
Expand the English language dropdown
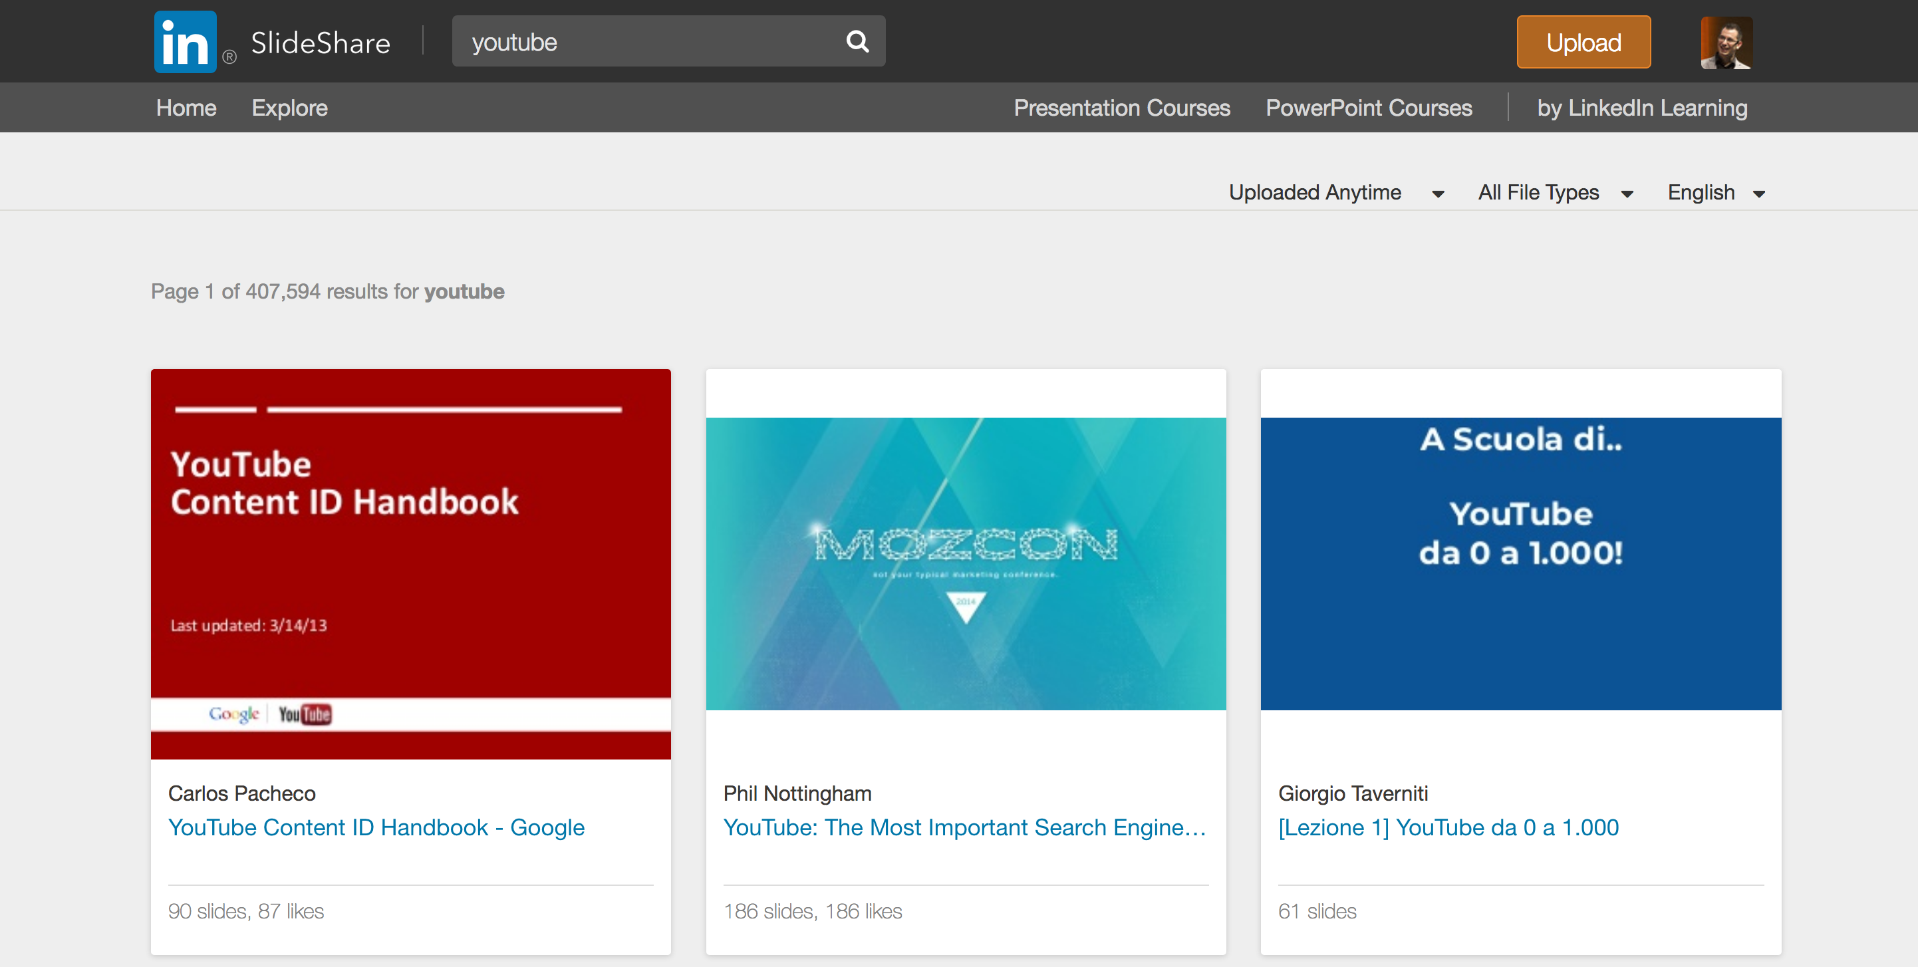1716,193
